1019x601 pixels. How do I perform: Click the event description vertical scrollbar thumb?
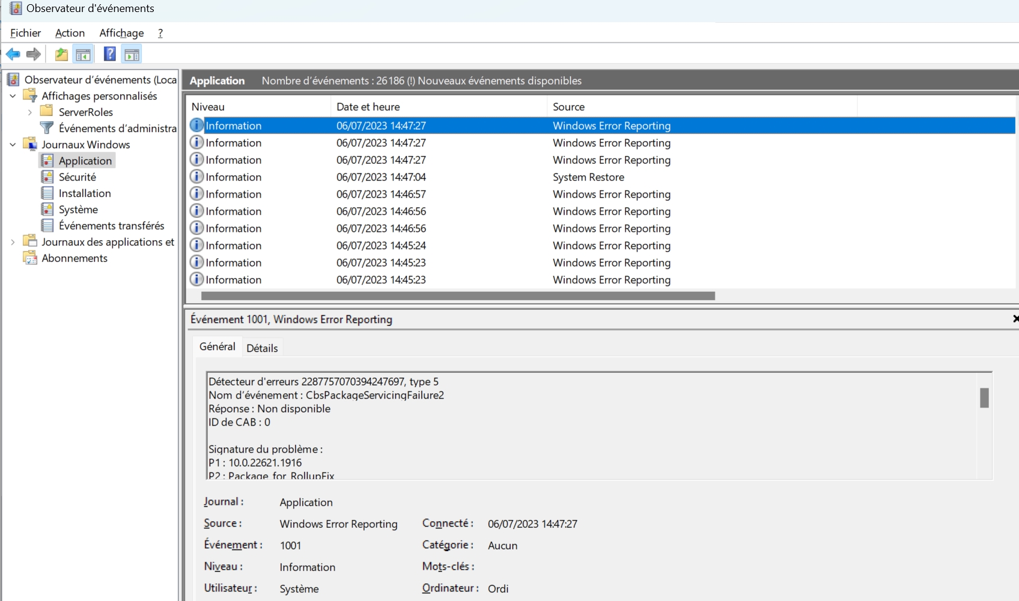[x=984, y=397]
